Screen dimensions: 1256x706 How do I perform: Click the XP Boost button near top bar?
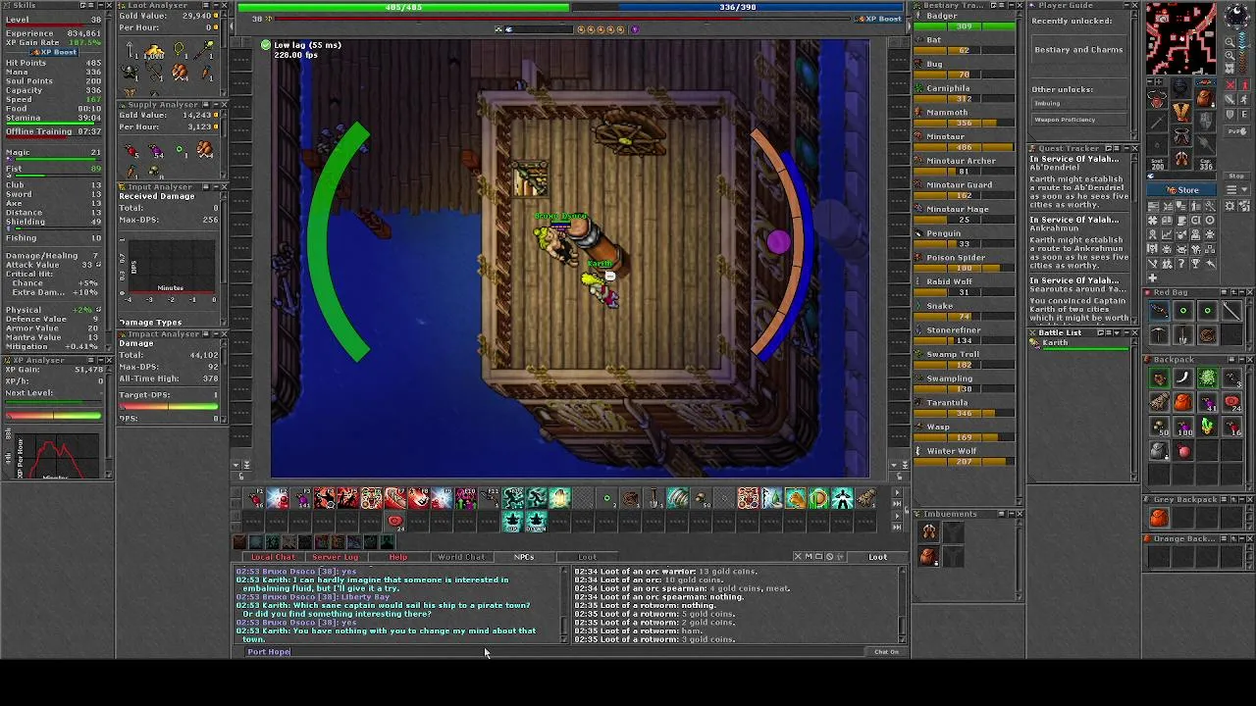tap(879, 18)
